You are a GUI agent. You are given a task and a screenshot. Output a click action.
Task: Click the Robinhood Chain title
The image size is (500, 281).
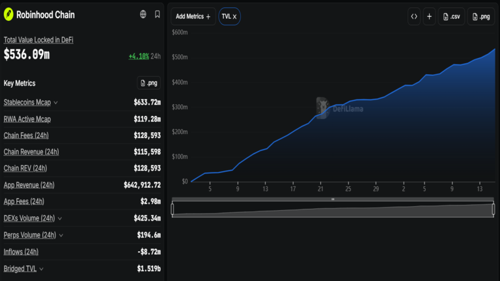(46, 15)
